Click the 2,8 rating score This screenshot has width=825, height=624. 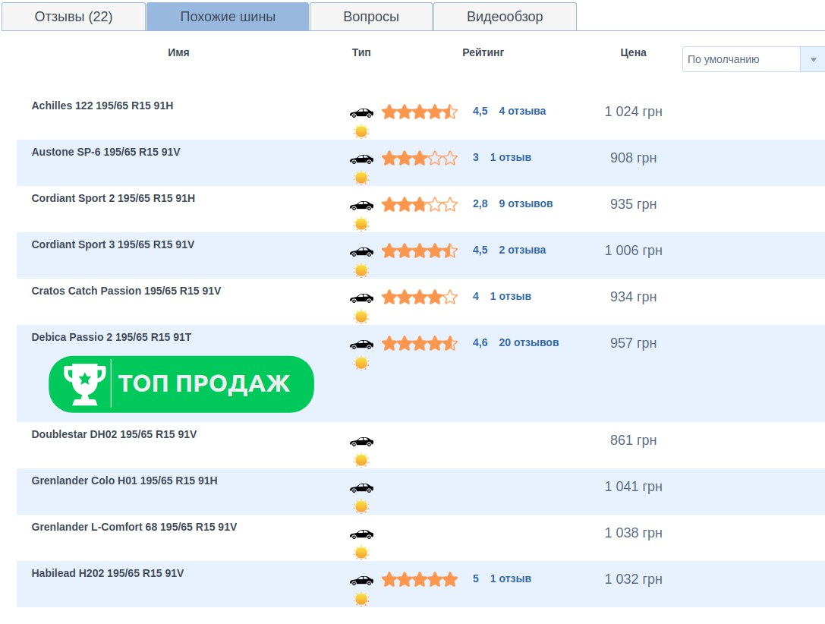(x=480, y=203)
